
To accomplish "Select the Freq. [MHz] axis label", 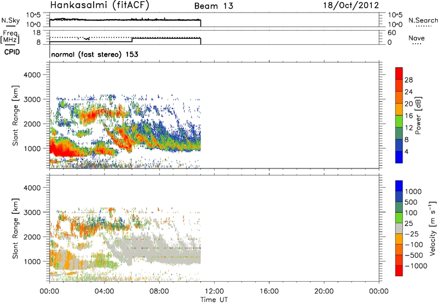I will (x=11, y=37).
